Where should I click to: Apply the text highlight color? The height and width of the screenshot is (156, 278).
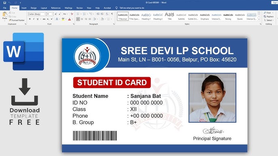point(63,19)
